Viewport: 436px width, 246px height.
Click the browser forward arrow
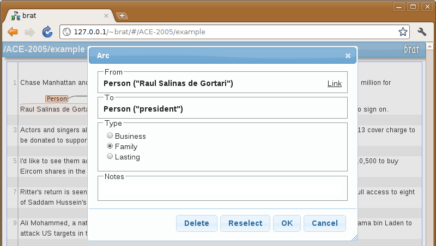(x=30, y=32)
